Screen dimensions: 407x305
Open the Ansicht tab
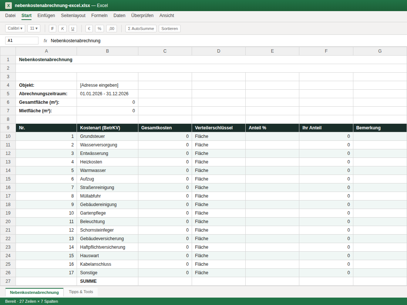coord(166,16)
